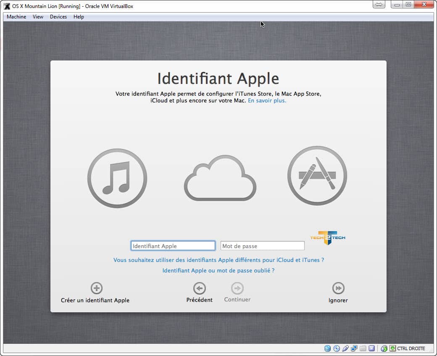The image size is (437, 356).
Task: Click the Précédent back arrow icon
Action: click(x=200, y=288)
